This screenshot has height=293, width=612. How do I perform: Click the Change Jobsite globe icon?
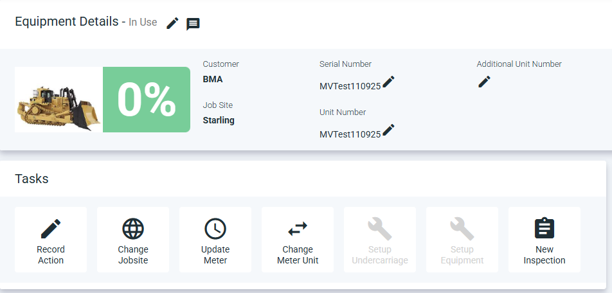point(133,229)
